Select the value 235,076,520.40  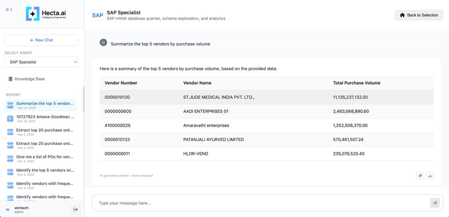348,154
